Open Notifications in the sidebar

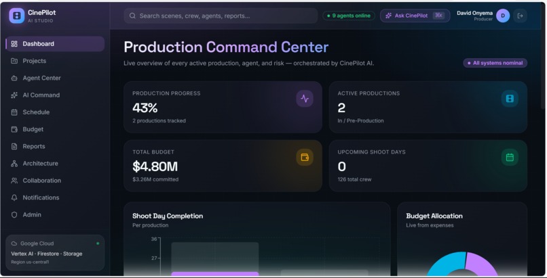pos(55,198)
